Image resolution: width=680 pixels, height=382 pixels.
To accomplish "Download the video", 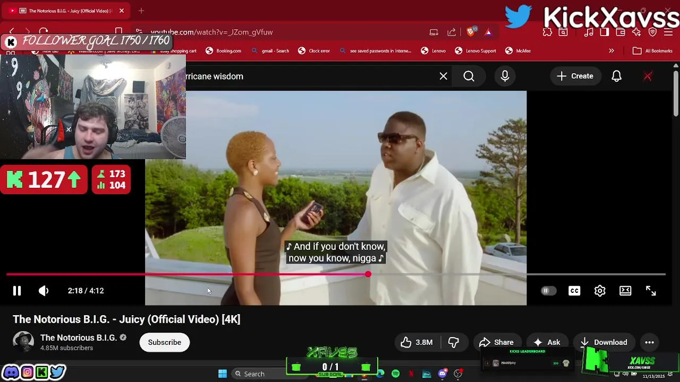I will coord(603,342).
